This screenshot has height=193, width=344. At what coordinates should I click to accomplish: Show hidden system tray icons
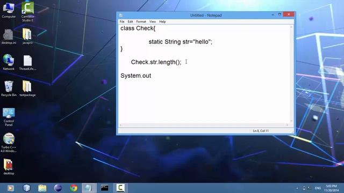[x=297, y=188]
